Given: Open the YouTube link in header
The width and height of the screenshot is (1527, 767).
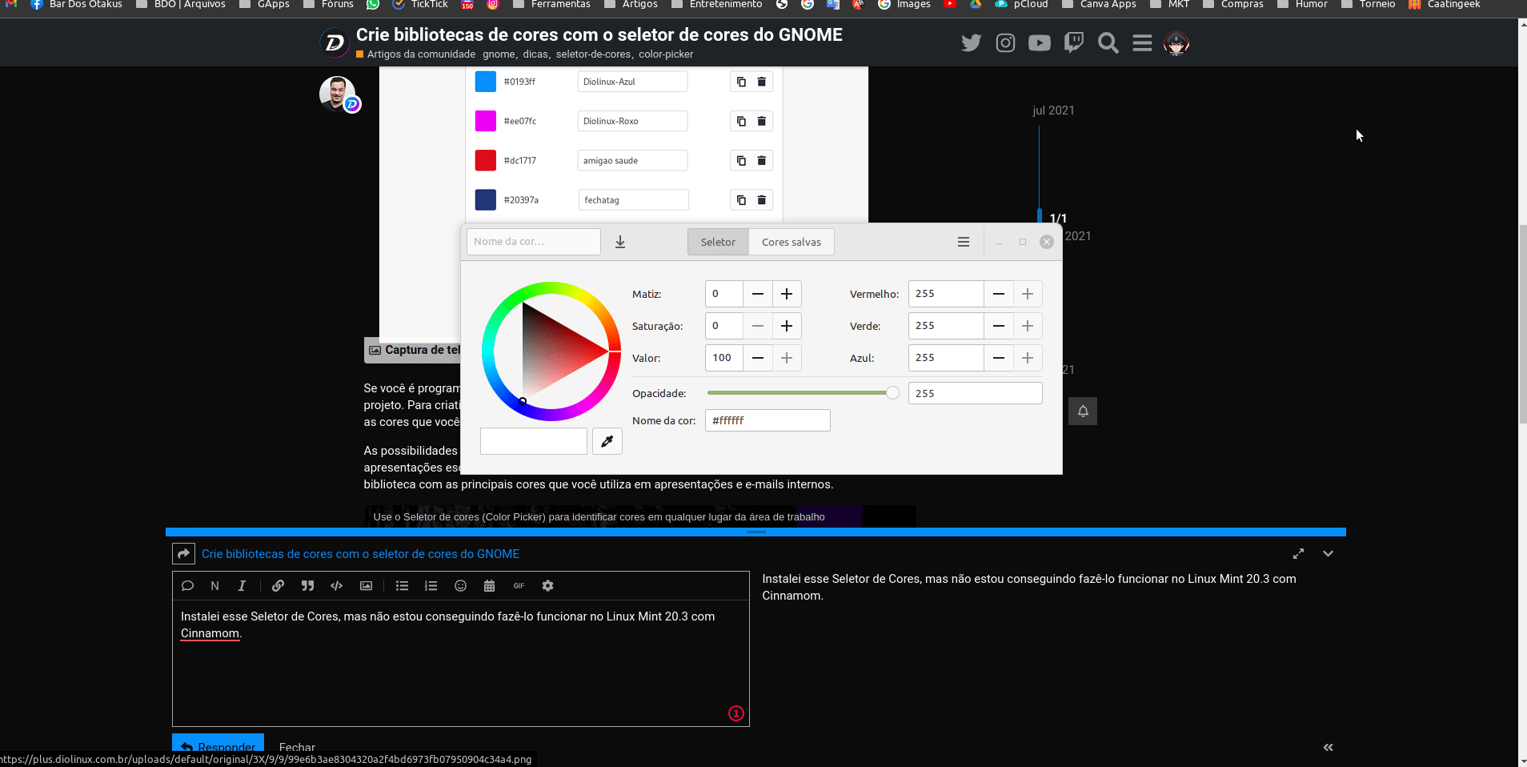Looking at the screenshot, I should [x=1039, y=43].
